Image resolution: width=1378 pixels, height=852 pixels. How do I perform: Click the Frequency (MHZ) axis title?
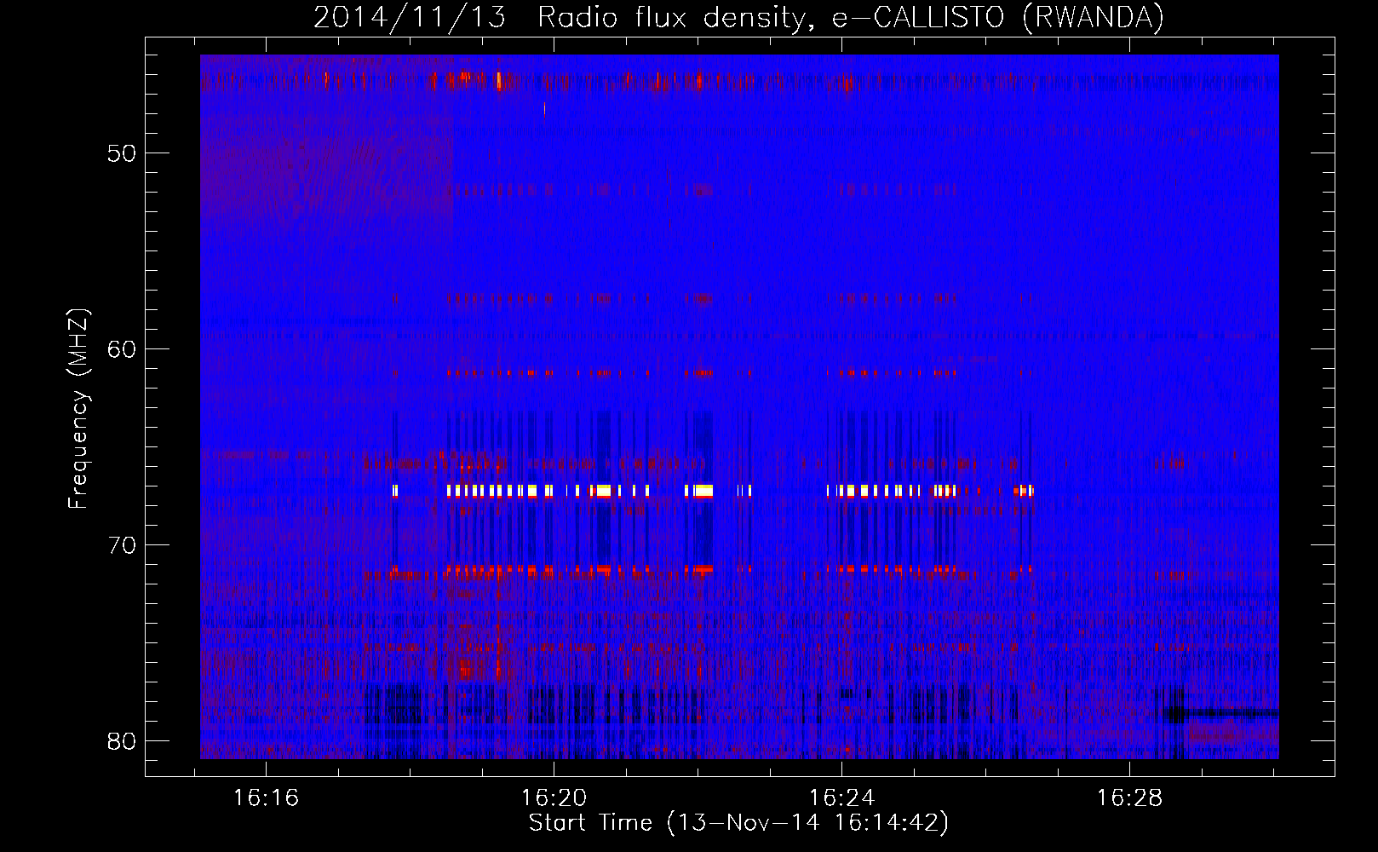78,409
